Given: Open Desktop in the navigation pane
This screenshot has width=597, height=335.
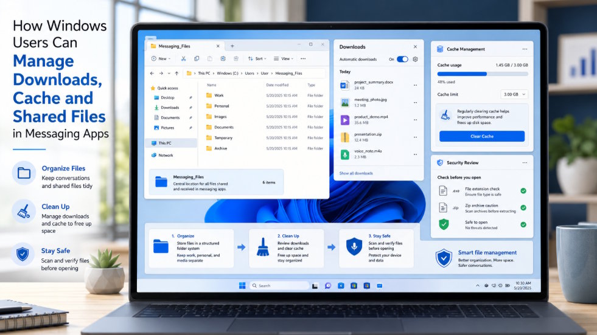Looking at the screenshot, I should 164,98.
